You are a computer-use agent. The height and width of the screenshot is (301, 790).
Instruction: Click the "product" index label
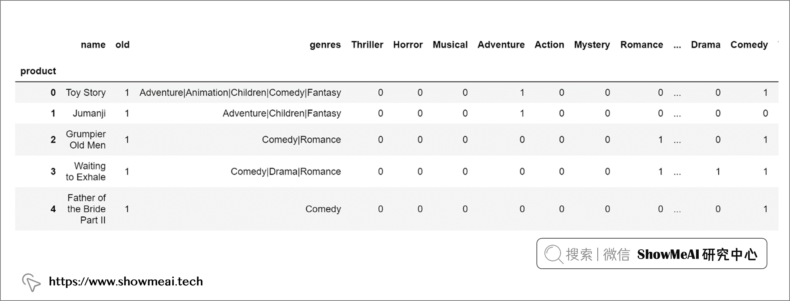point(38,71)
